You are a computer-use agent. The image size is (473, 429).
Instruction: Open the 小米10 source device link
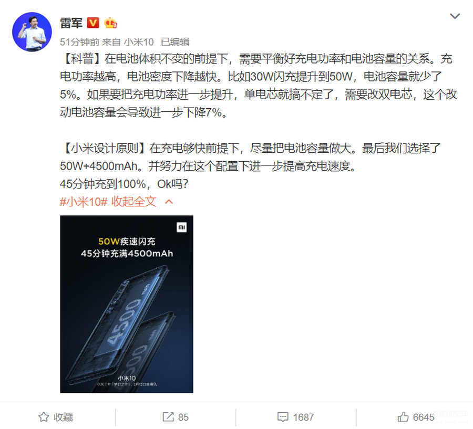pyautogui.click(x=139, y=42)
